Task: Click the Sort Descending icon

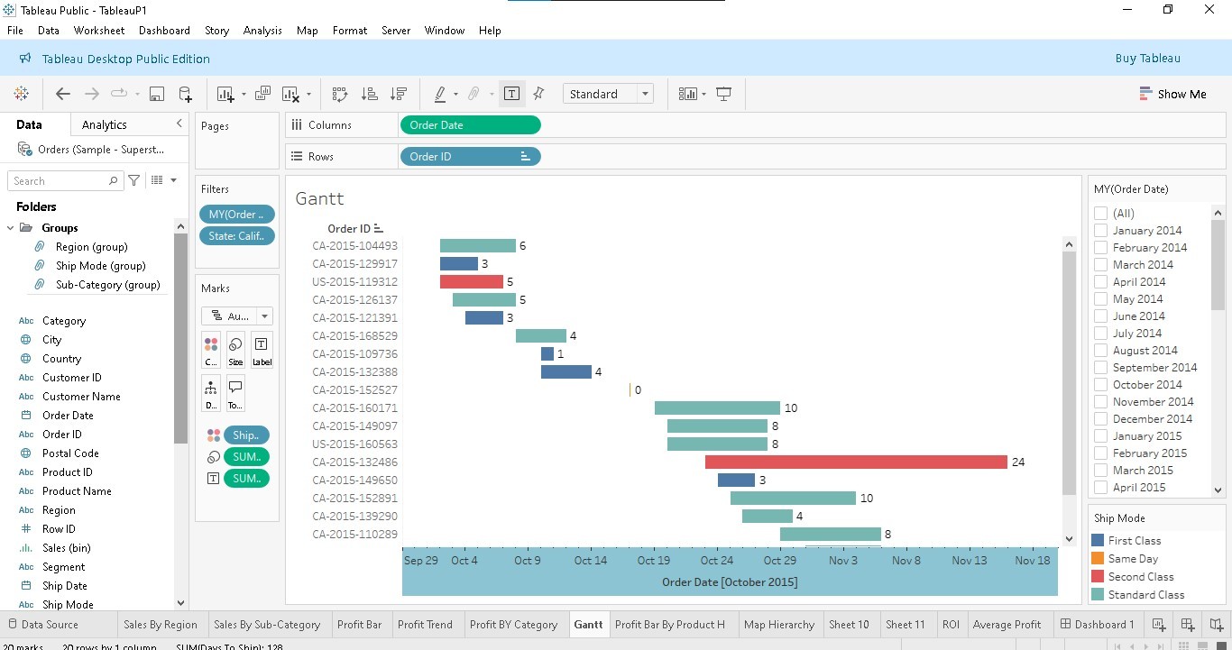Action: point(398,93)
